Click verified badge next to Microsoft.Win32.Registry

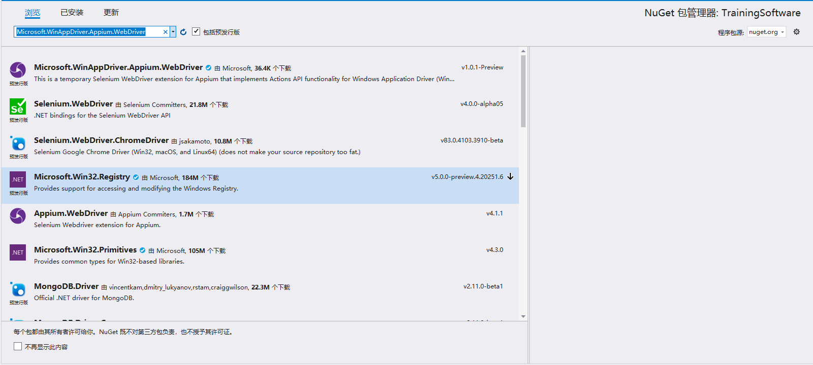136,177
